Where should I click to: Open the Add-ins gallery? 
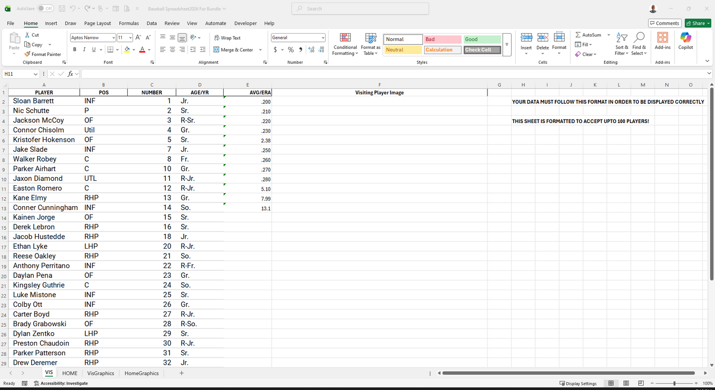pyautogui.click(x=663, y=41)
